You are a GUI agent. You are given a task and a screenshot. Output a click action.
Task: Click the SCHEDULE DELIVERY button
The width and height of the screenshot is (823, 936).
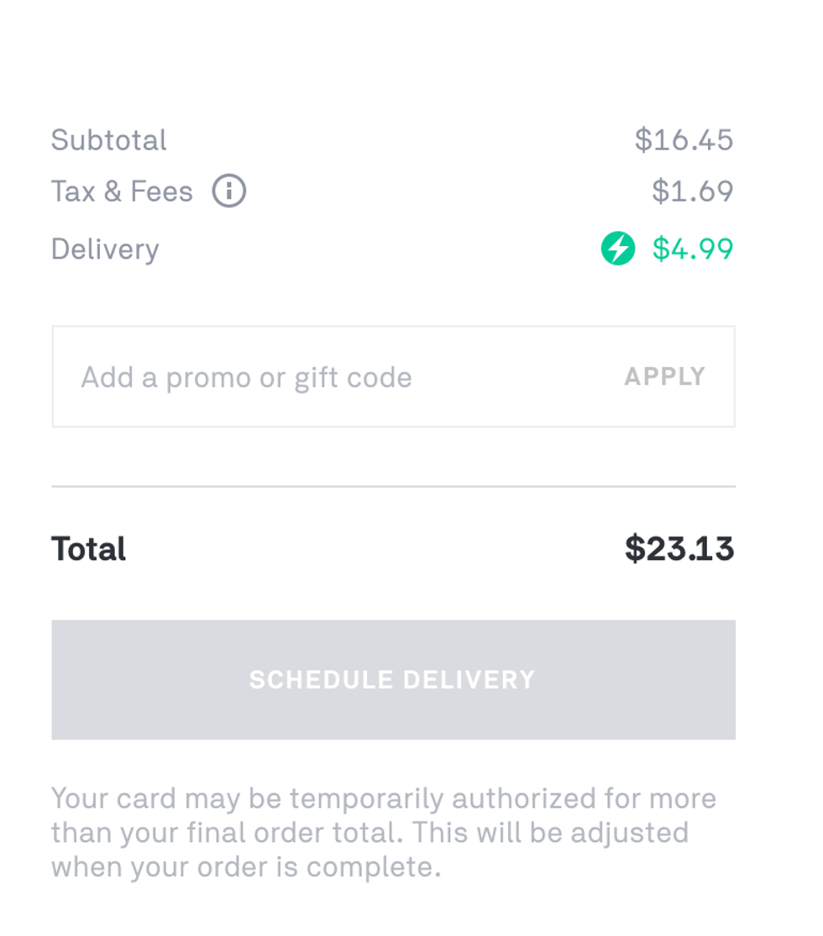[393, 680]
